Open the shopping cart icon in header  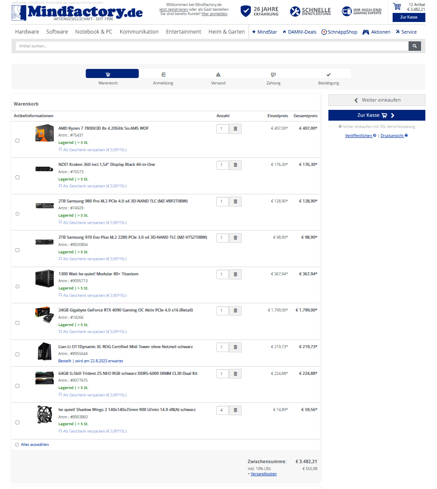click(x=397, y=6)
